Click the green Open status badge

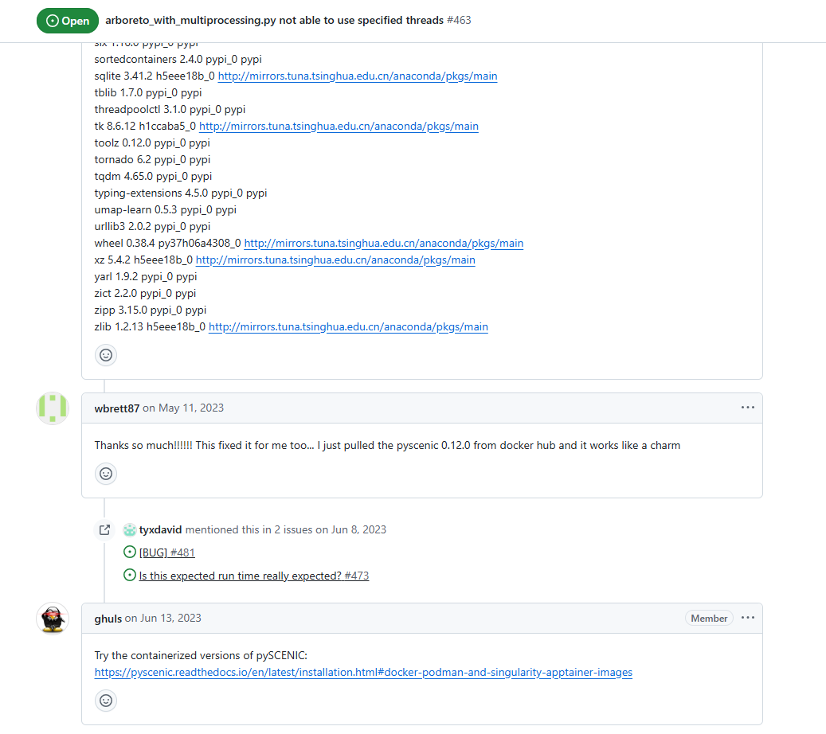click(x=68, y=21)
